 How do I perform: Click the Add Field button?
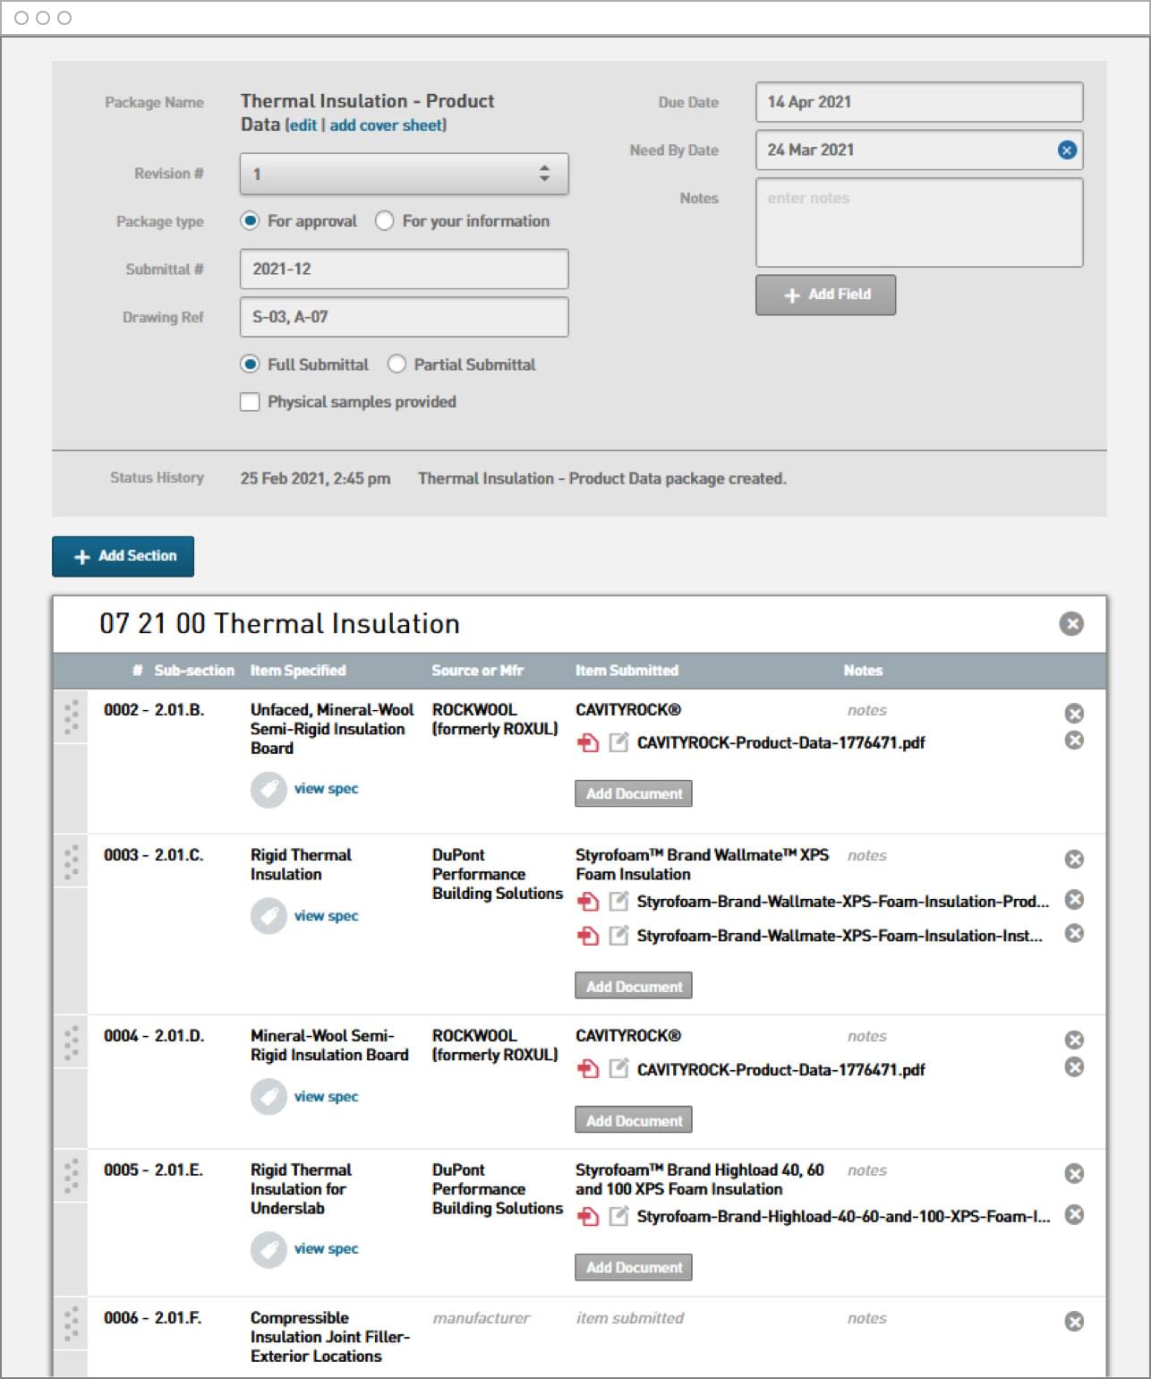[825, 295]
